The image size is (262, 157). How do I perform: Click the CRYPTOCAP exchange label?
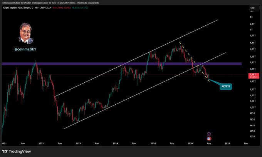pos(45,8)
